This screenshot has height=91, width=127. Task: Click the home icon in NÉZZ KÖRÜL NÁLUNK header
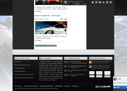click(x=16, y=58)
